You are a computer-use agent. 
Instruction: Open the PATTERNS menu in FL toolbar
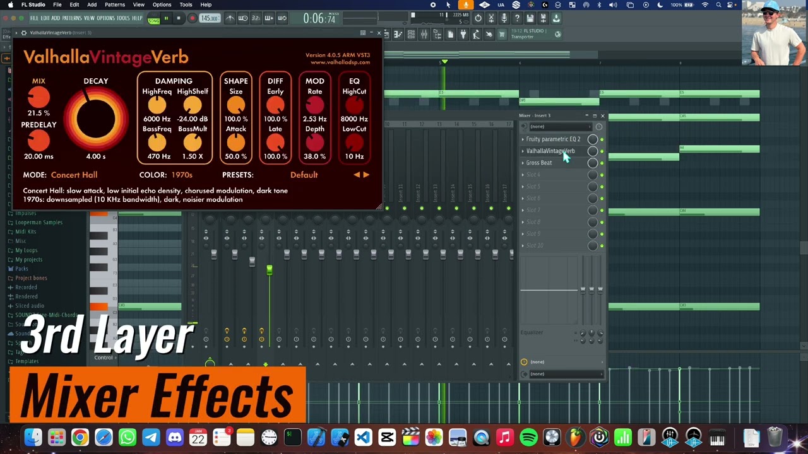coord(72,18)
